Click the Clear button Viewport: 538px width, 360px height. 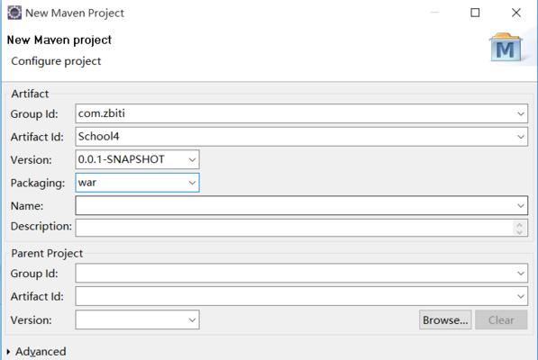[501, 319]
